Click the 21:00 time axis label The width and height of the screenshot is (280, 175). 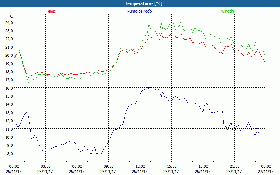(234, 167)
